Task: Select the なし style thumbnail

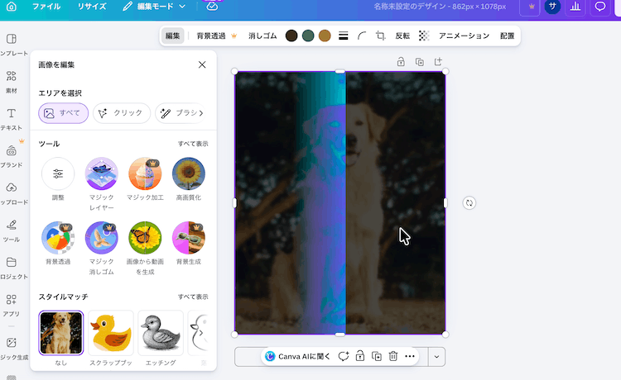Action: (61, 333)
